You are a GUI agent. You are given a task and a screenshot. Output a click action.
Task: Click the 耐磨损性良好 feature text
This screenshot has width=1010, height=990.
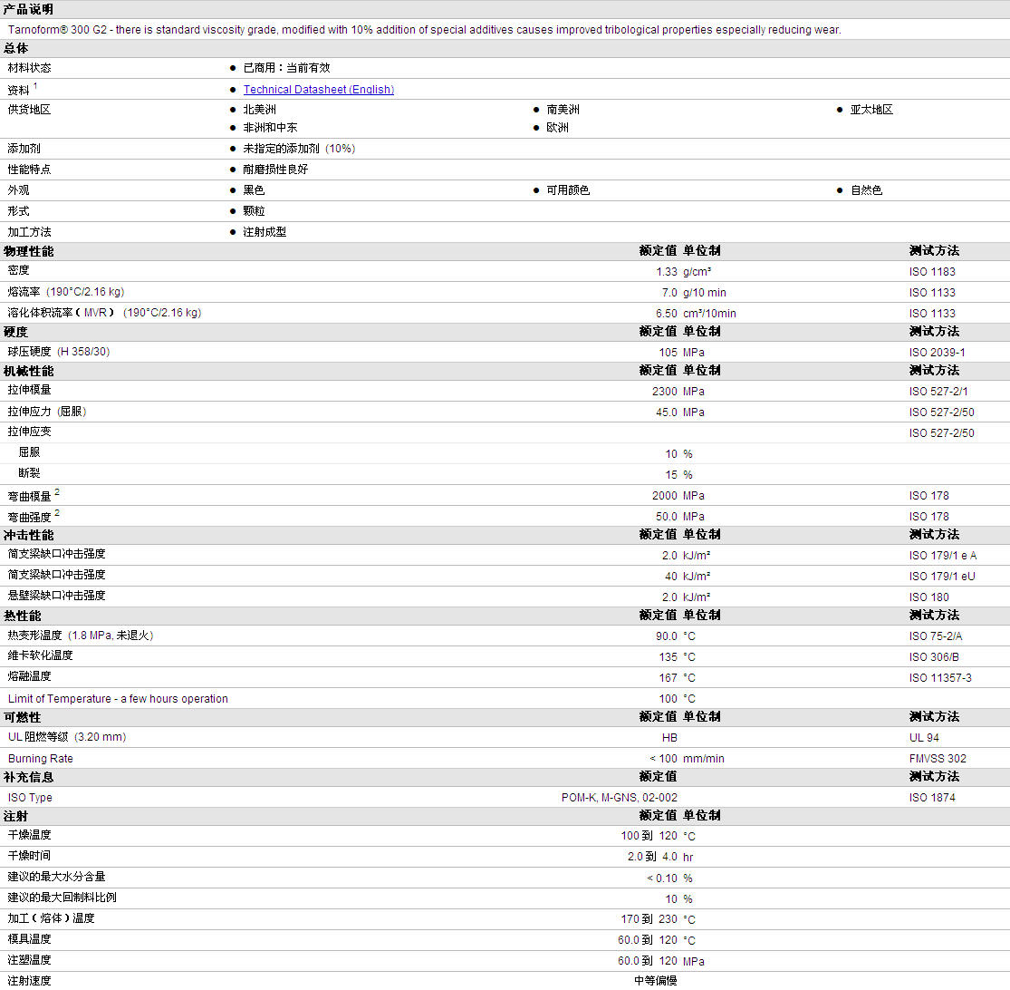(x=275, y=170)
